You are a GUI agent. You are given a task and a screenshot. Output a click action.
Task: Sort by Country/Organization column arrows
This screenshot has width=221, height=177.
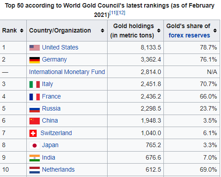click(102, 30)
